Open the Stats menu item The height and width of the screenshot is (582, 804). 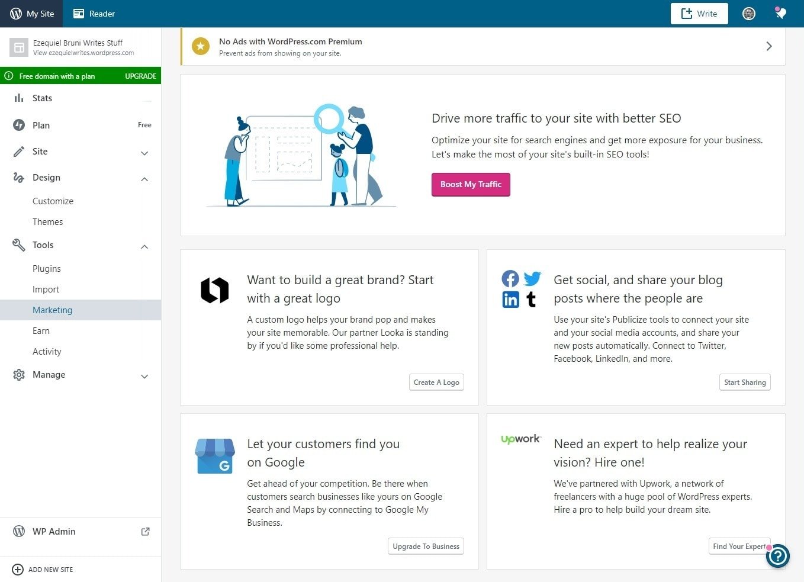81,98
